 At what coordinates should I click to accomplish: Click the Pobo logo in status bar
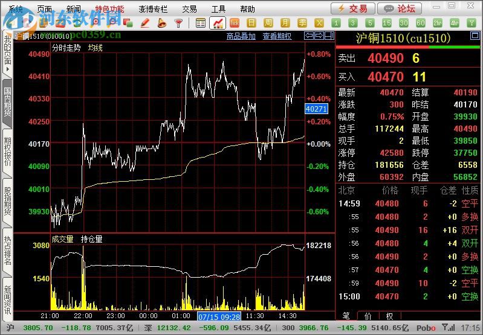coord(426,328)
